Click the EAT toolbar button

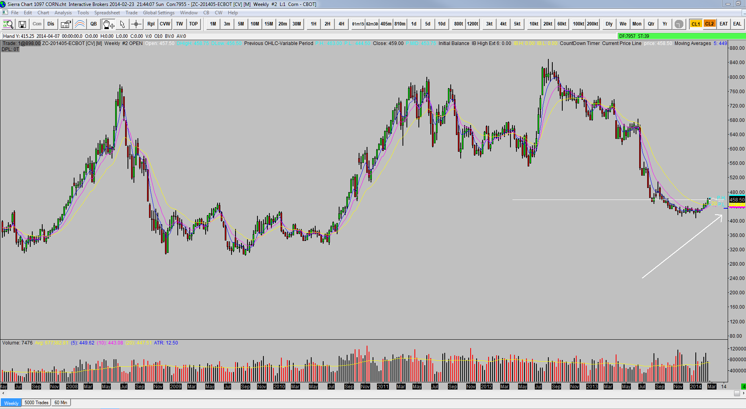[724, 24]
